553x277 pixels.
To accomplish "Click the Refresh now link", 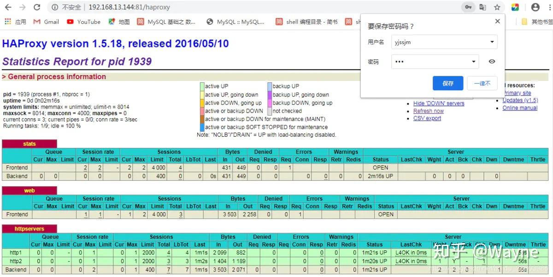I will pyautogui.click(x=428, y=111).
